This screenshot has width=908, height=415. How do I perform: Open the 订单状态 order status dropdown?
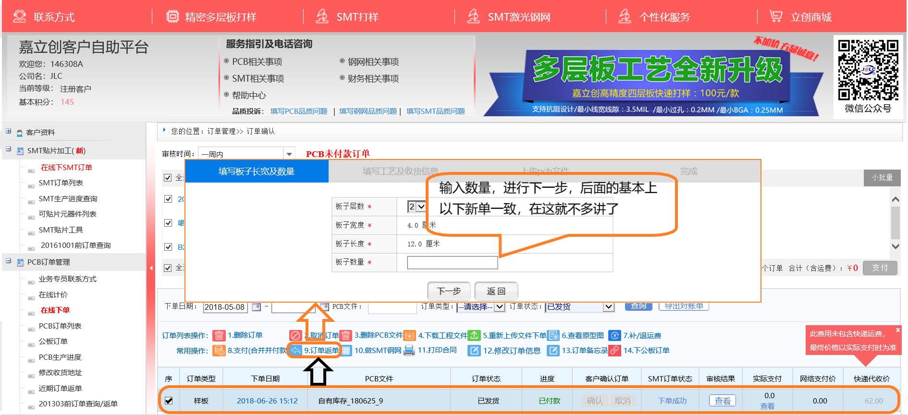click(608, 306)
